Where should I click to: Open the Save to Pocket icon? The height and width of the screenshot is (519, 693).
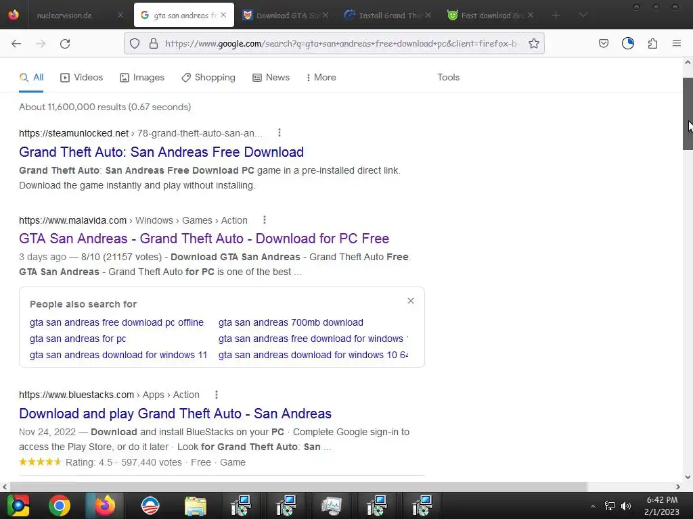point(603,43)
